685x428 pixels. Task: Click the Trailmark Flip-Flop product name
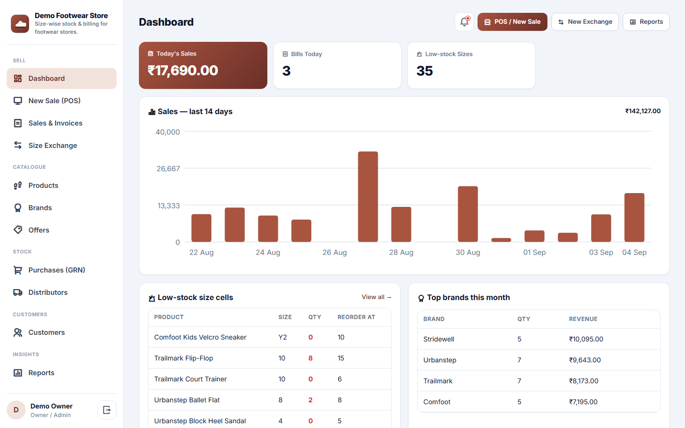click(184, 358)
